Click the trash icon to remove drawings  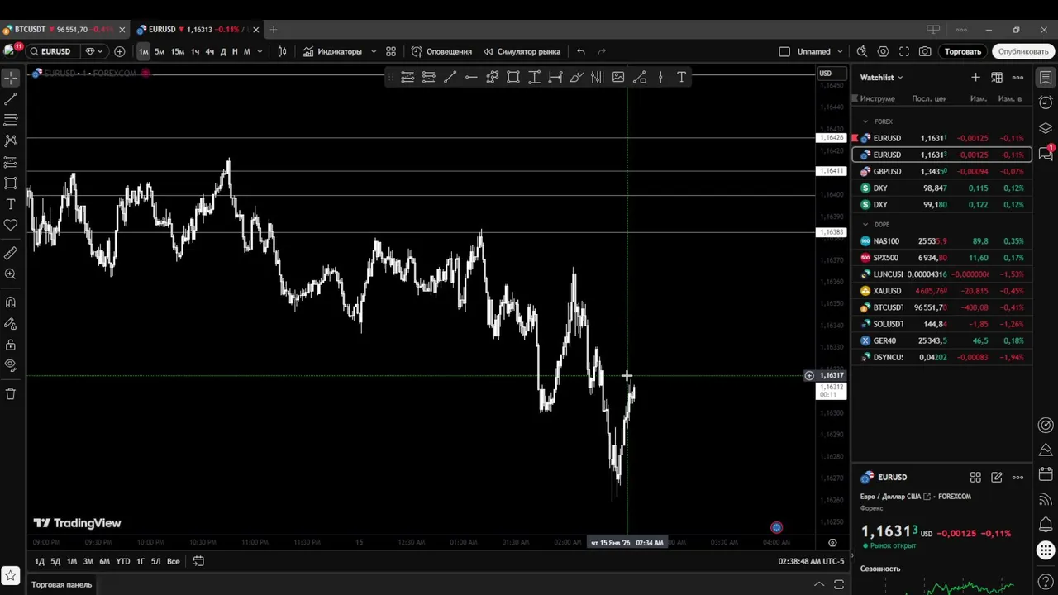(x=11, y=394)
